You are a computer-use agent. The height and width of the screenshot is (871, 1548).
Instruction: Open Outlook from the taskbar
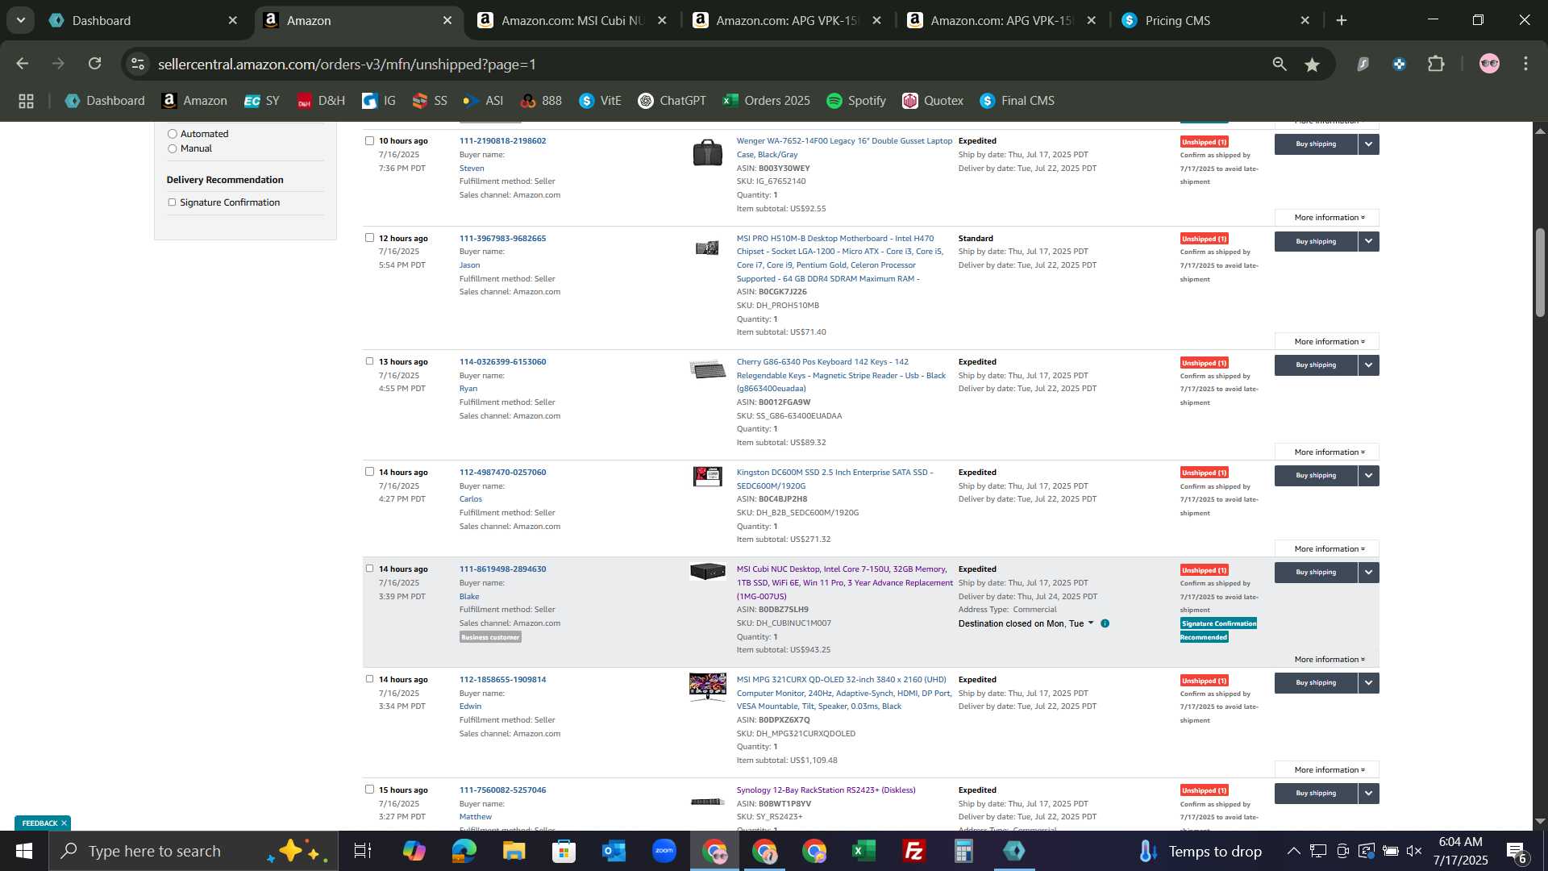(x=614, y=851)
